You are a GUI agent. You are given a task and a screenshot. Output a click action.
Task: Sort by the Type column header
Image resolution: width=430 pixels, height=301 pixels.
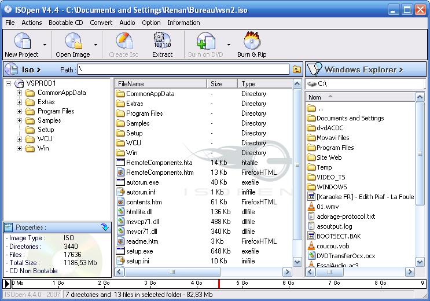click(x=265, y=84)
